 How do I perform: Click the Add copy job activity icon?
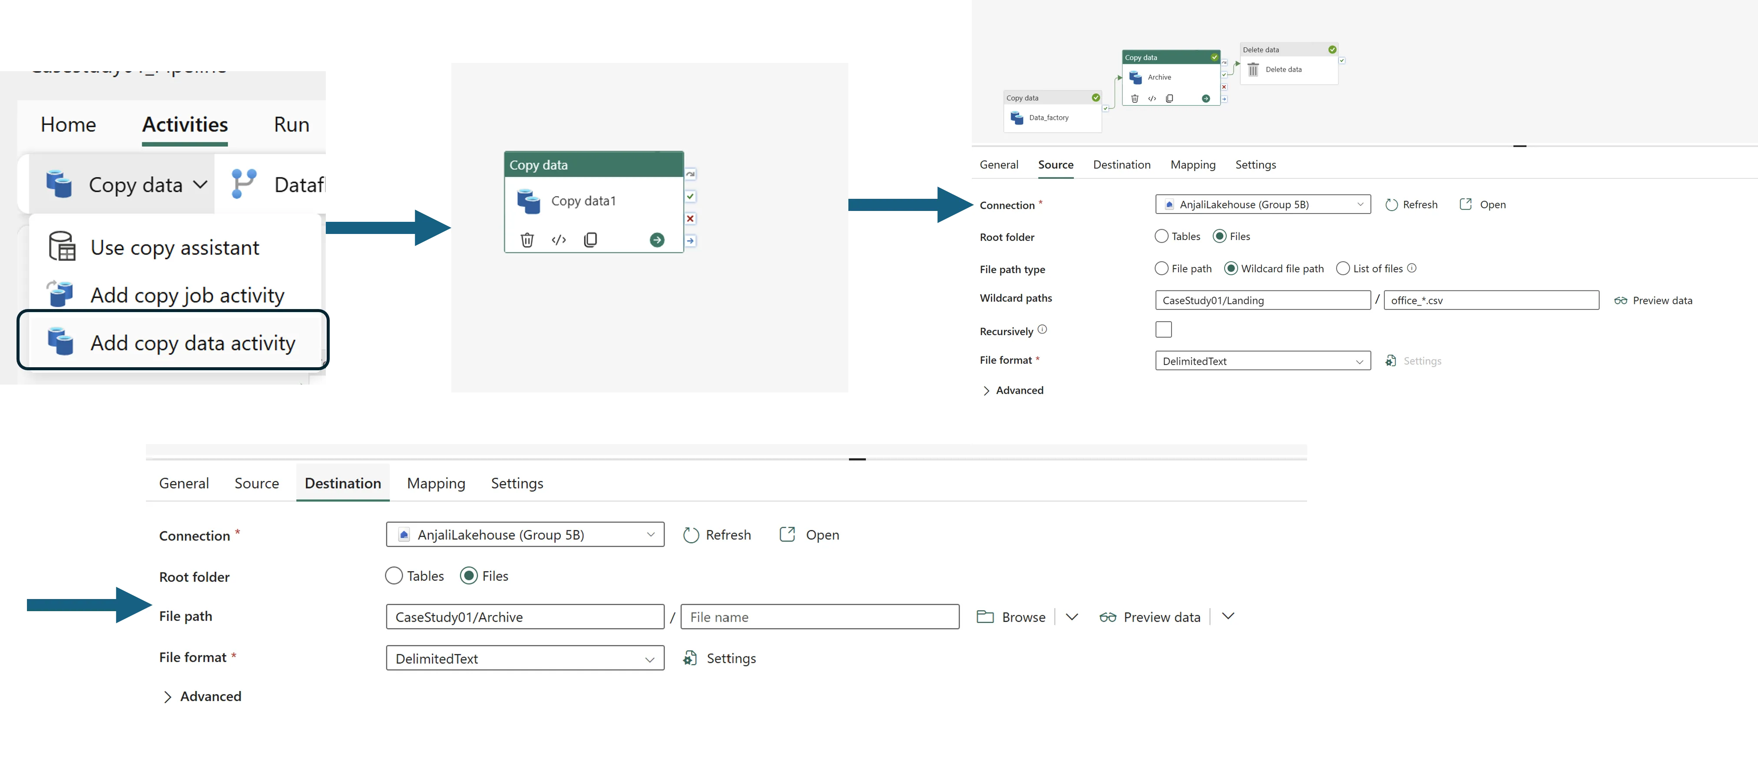point(60,294)
